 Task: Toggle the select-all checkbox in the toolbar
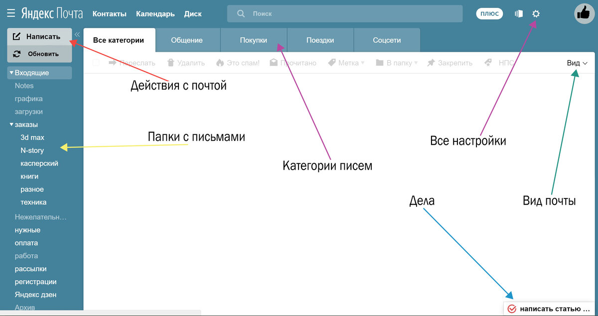95,62
